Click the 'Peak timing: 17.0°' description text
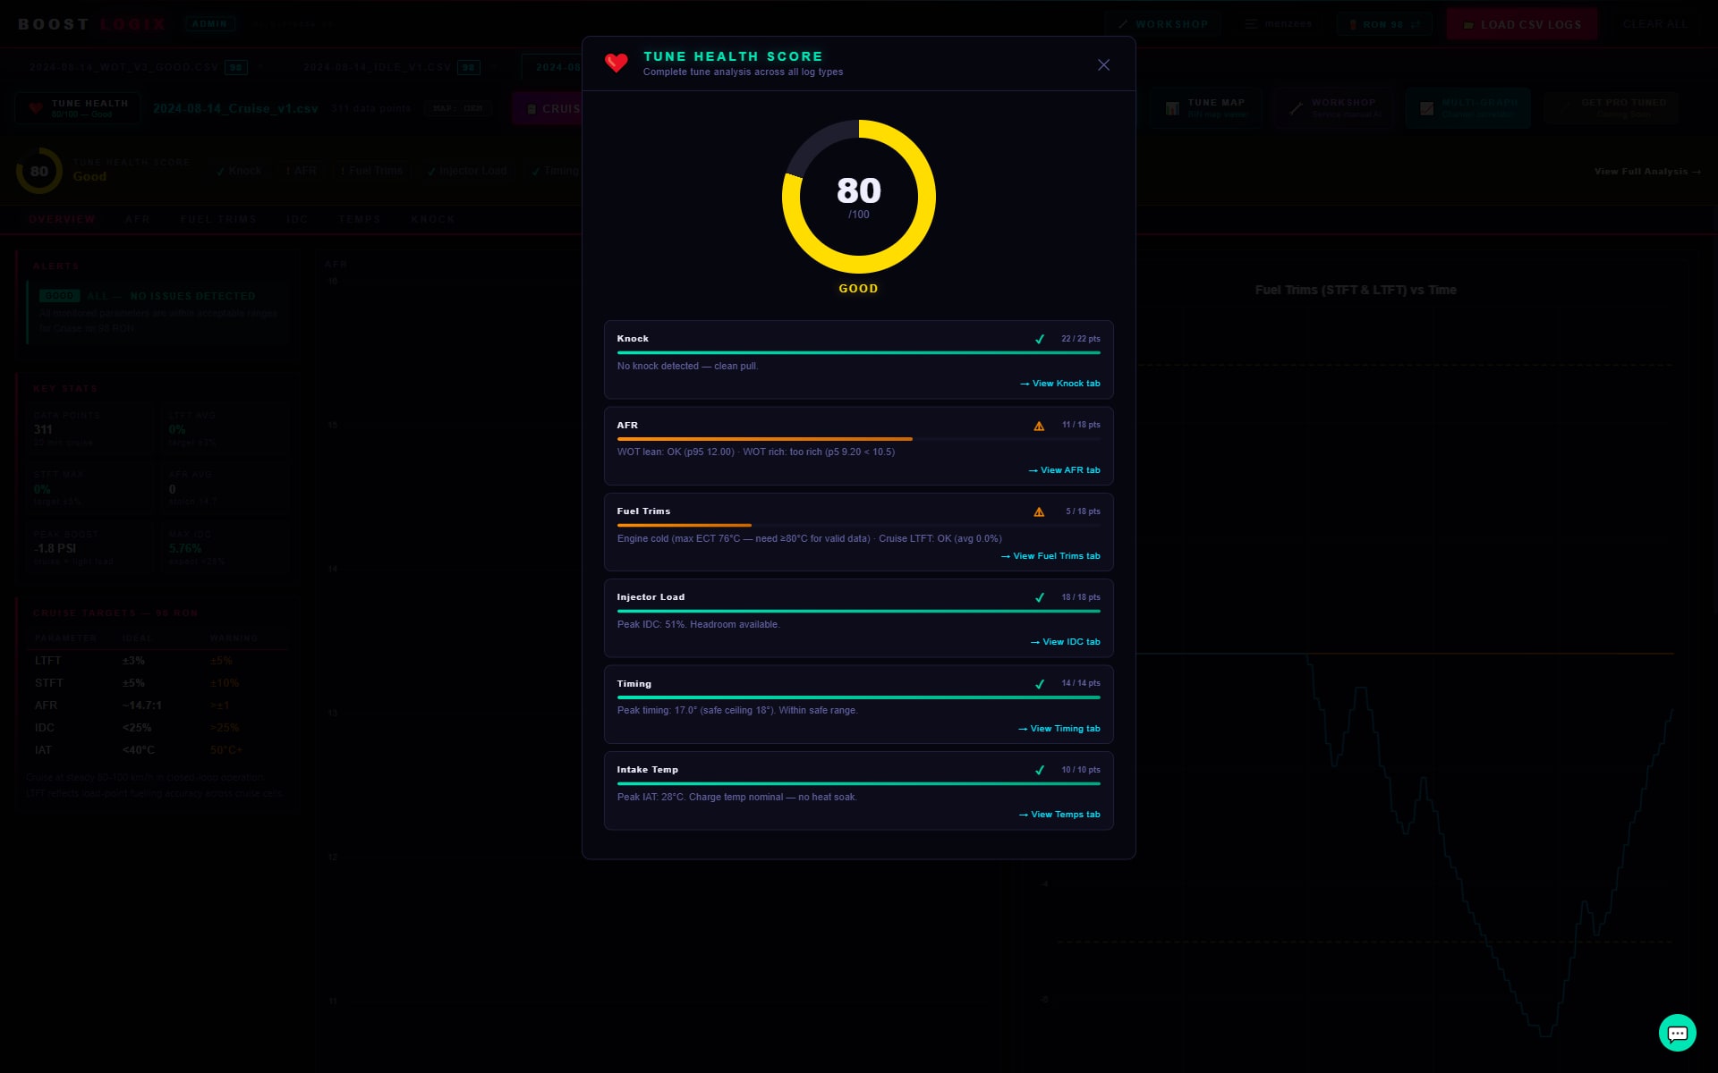The image size is (1718, 1073). [737, 711]
